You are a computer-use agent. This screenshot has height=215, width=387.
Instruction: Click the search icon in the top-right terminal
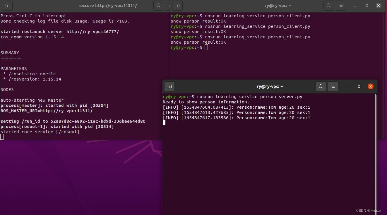click(x=329, y=6)
